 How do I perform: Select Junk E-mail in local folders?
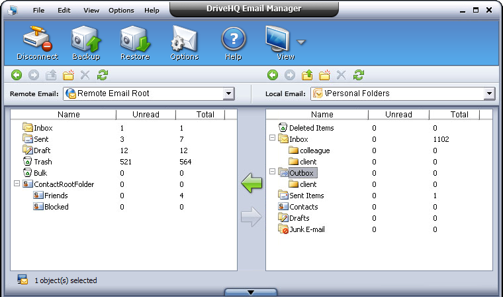click(306, 229)
